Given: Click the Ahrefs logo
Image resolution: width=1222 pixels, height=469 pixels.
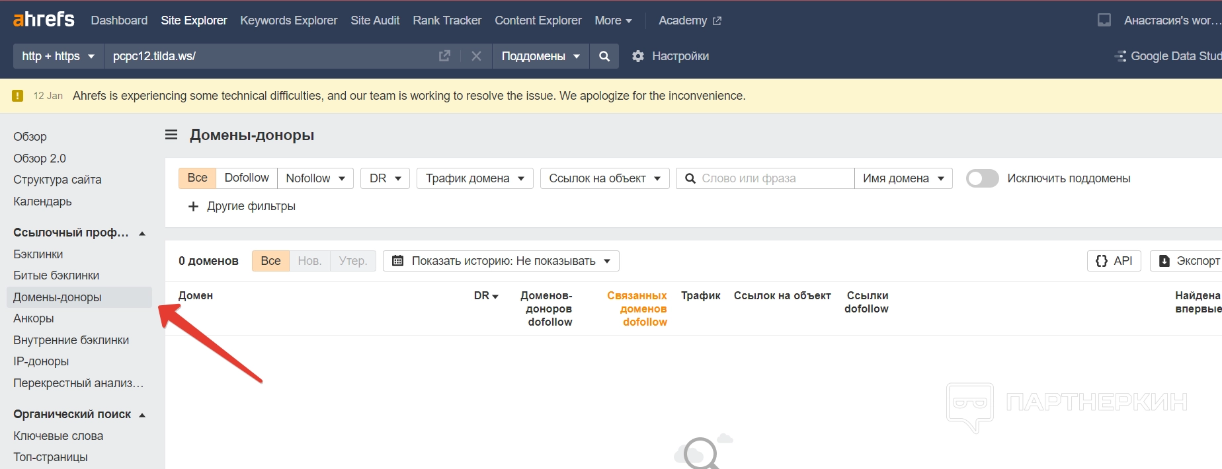Looking at the screenshot, I should click(x=44, y=20).
